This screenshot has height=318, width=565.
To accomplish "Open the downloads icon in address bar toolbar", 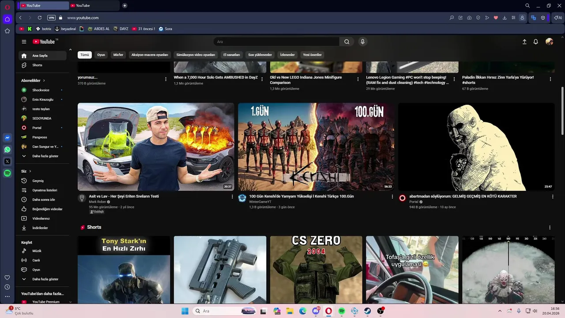I will point(505,18).
